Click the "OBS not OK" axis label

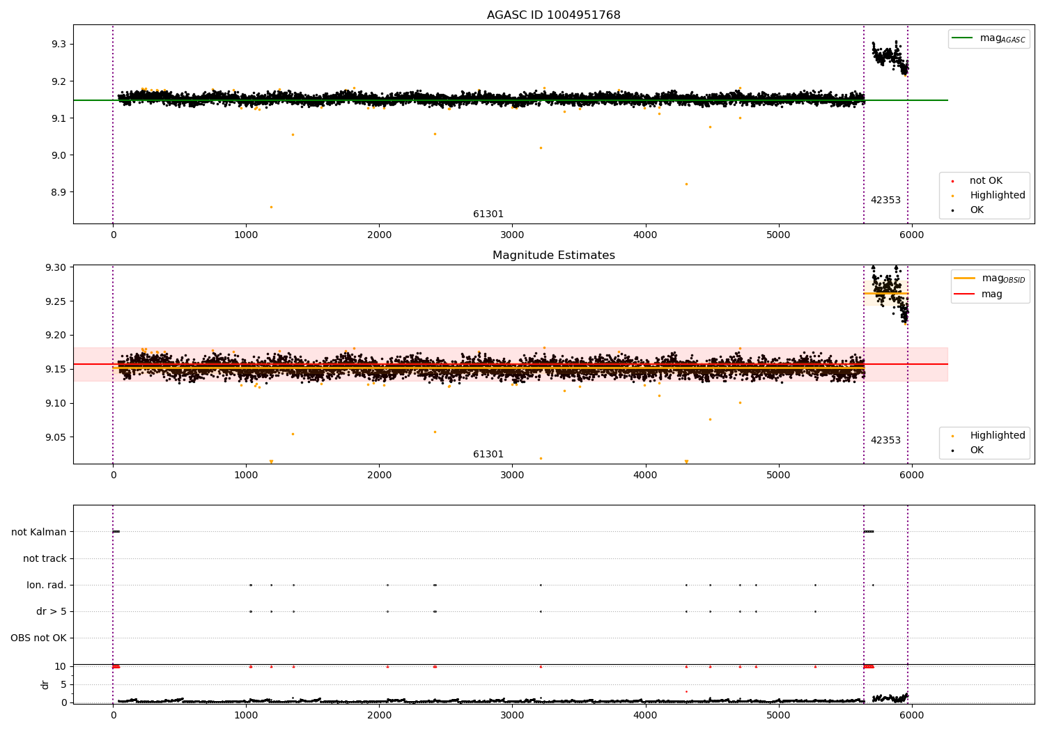pyautogui.click(x=39, y=638)
